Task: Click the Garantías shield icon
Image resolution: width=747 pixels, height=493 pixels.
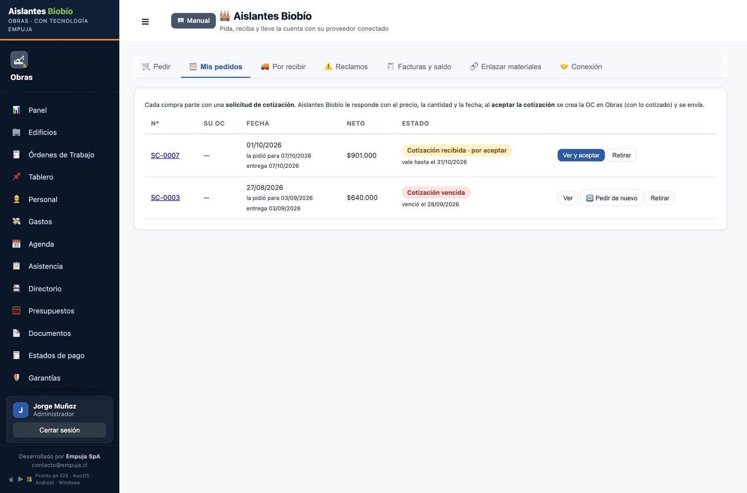Action: (16, 378)
